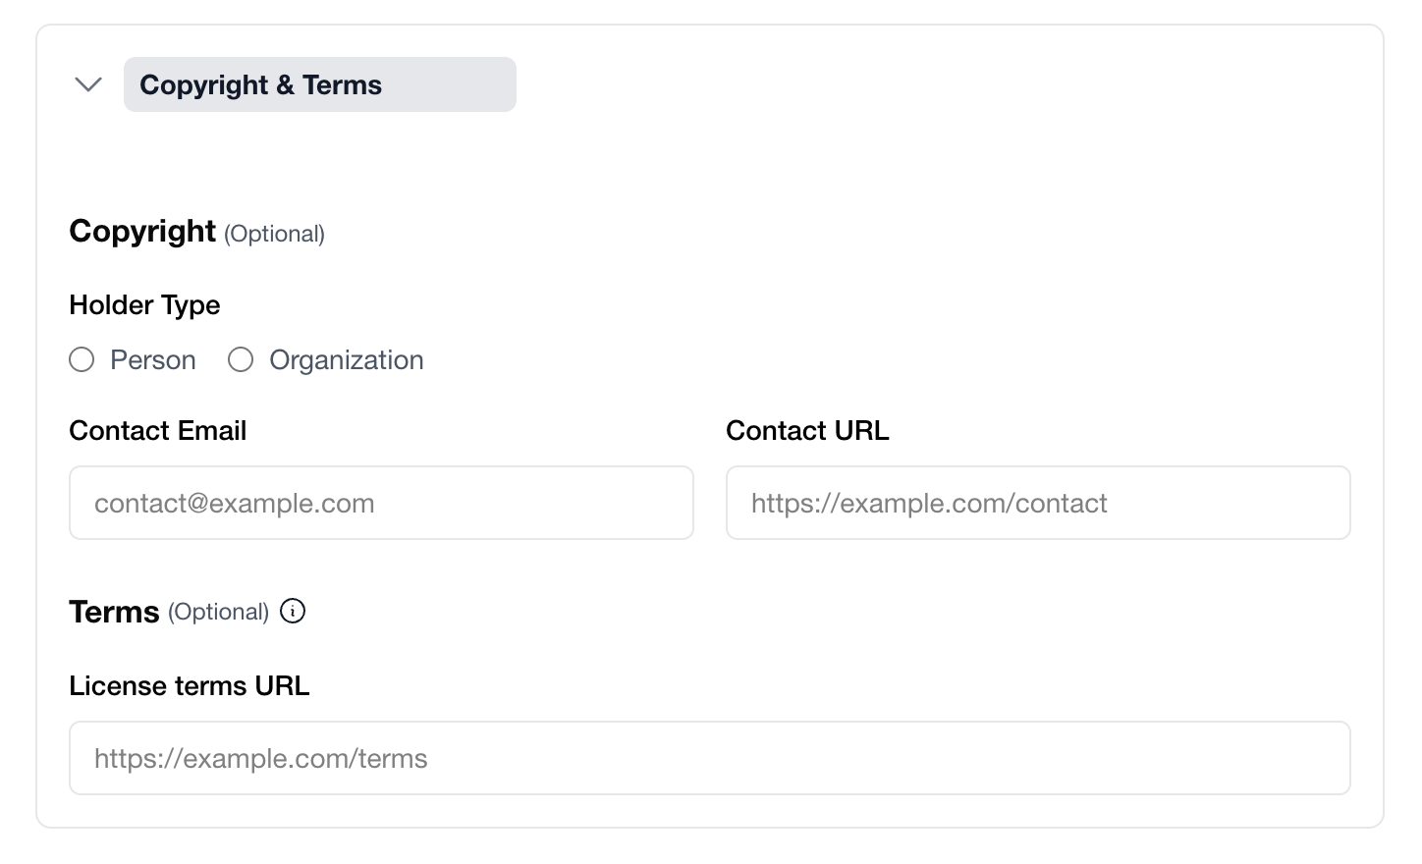This screenshot has width=1422, height=864.
Task: Click the https://example.com/contact placeholder text
Action: [x=929, y=503]
